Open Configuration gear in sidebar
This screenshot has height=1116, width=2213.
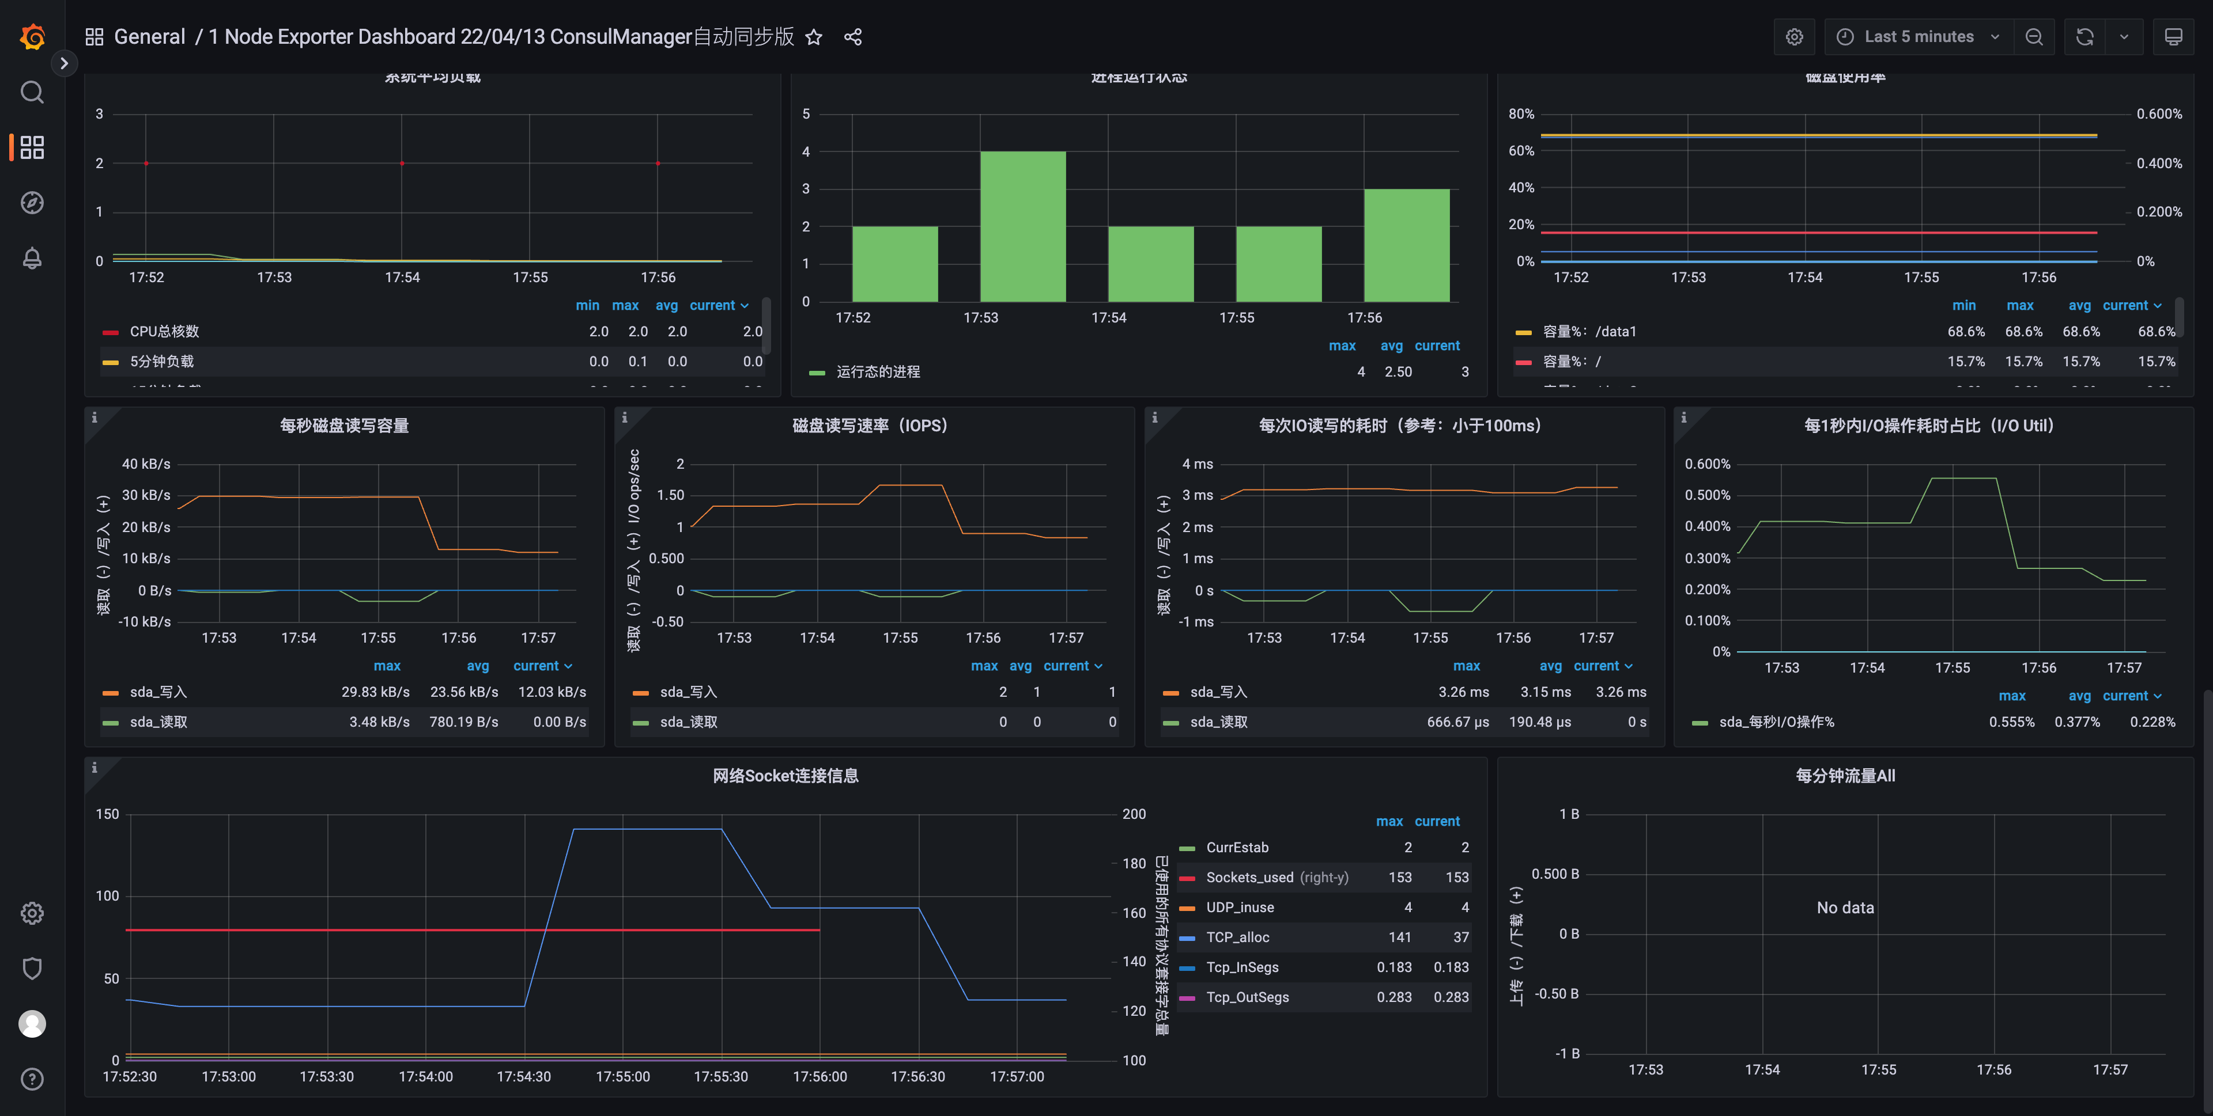(x=32, y=913)
